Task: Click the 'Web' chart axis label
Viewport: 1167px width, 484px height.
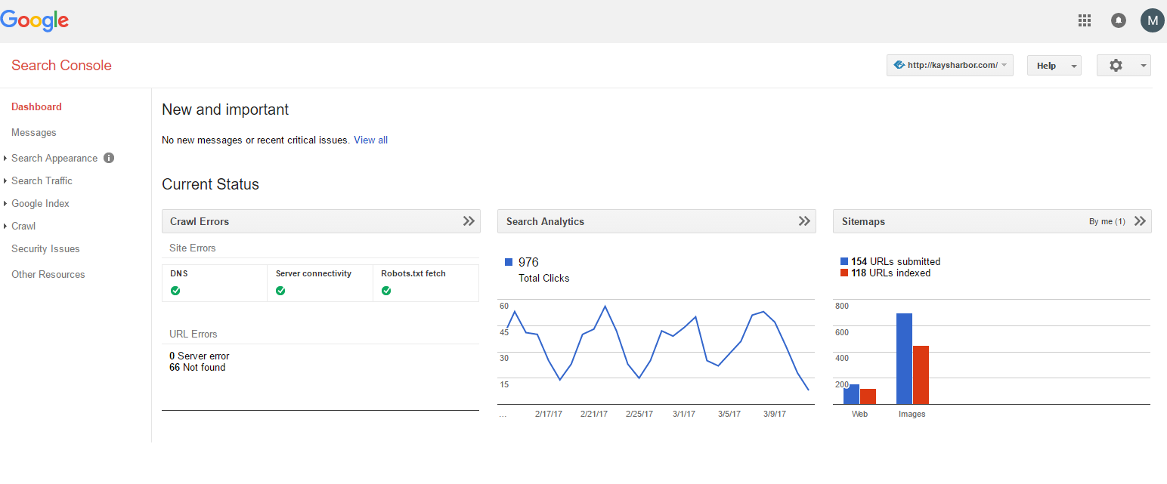Action: (x=859, y=414)
